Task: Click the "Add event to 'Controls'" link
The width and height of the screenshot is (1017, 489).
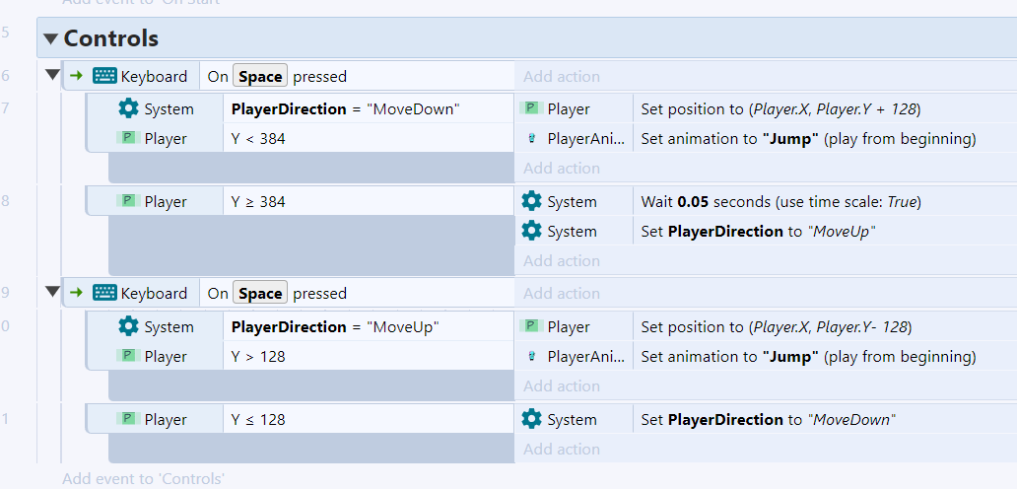Action: point(143,479)
